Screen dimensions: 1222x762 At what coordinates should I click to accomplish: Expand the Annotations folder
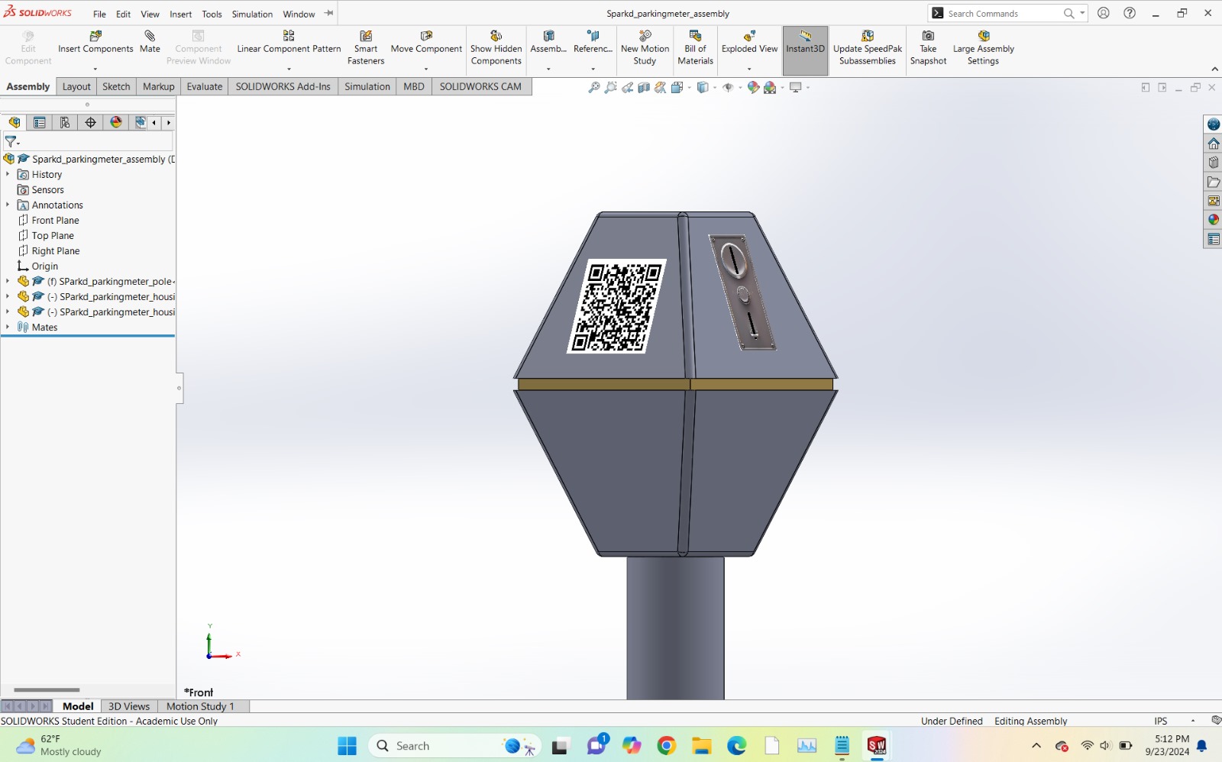click(x=8, y=205)
